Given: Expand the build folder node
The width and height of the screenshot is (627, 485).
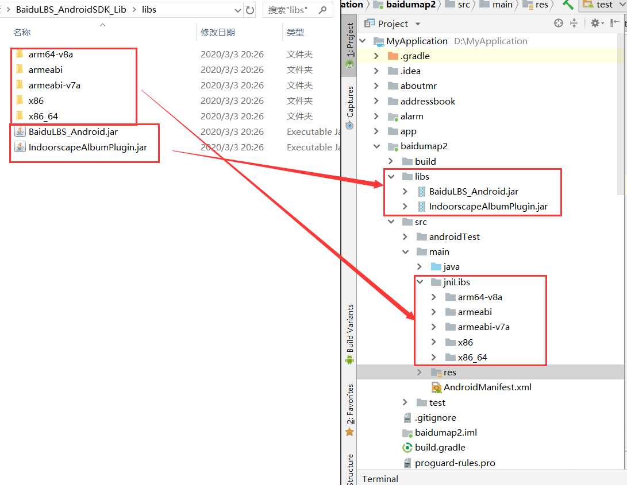Looking at the screenshot, I should pos(391,161).
